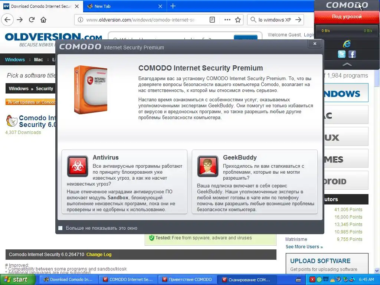This screenshot has height=285, width=380.
Task: Click the Welcome Guest Login link
Action: [309, 35]
